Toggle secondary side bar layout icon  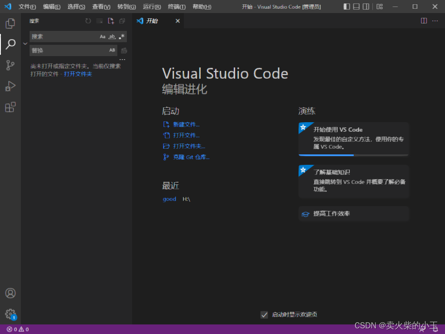(366, 7)
